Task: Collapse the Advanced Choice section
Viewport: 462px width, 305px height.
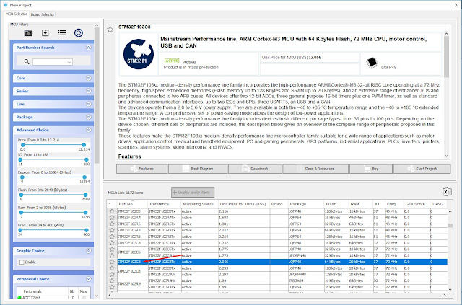Action: (x=88, y=130)
